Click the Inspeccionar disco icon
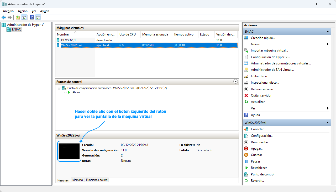Image resolution: width=336 pixels, height=192 pixels. pos(246,83)
